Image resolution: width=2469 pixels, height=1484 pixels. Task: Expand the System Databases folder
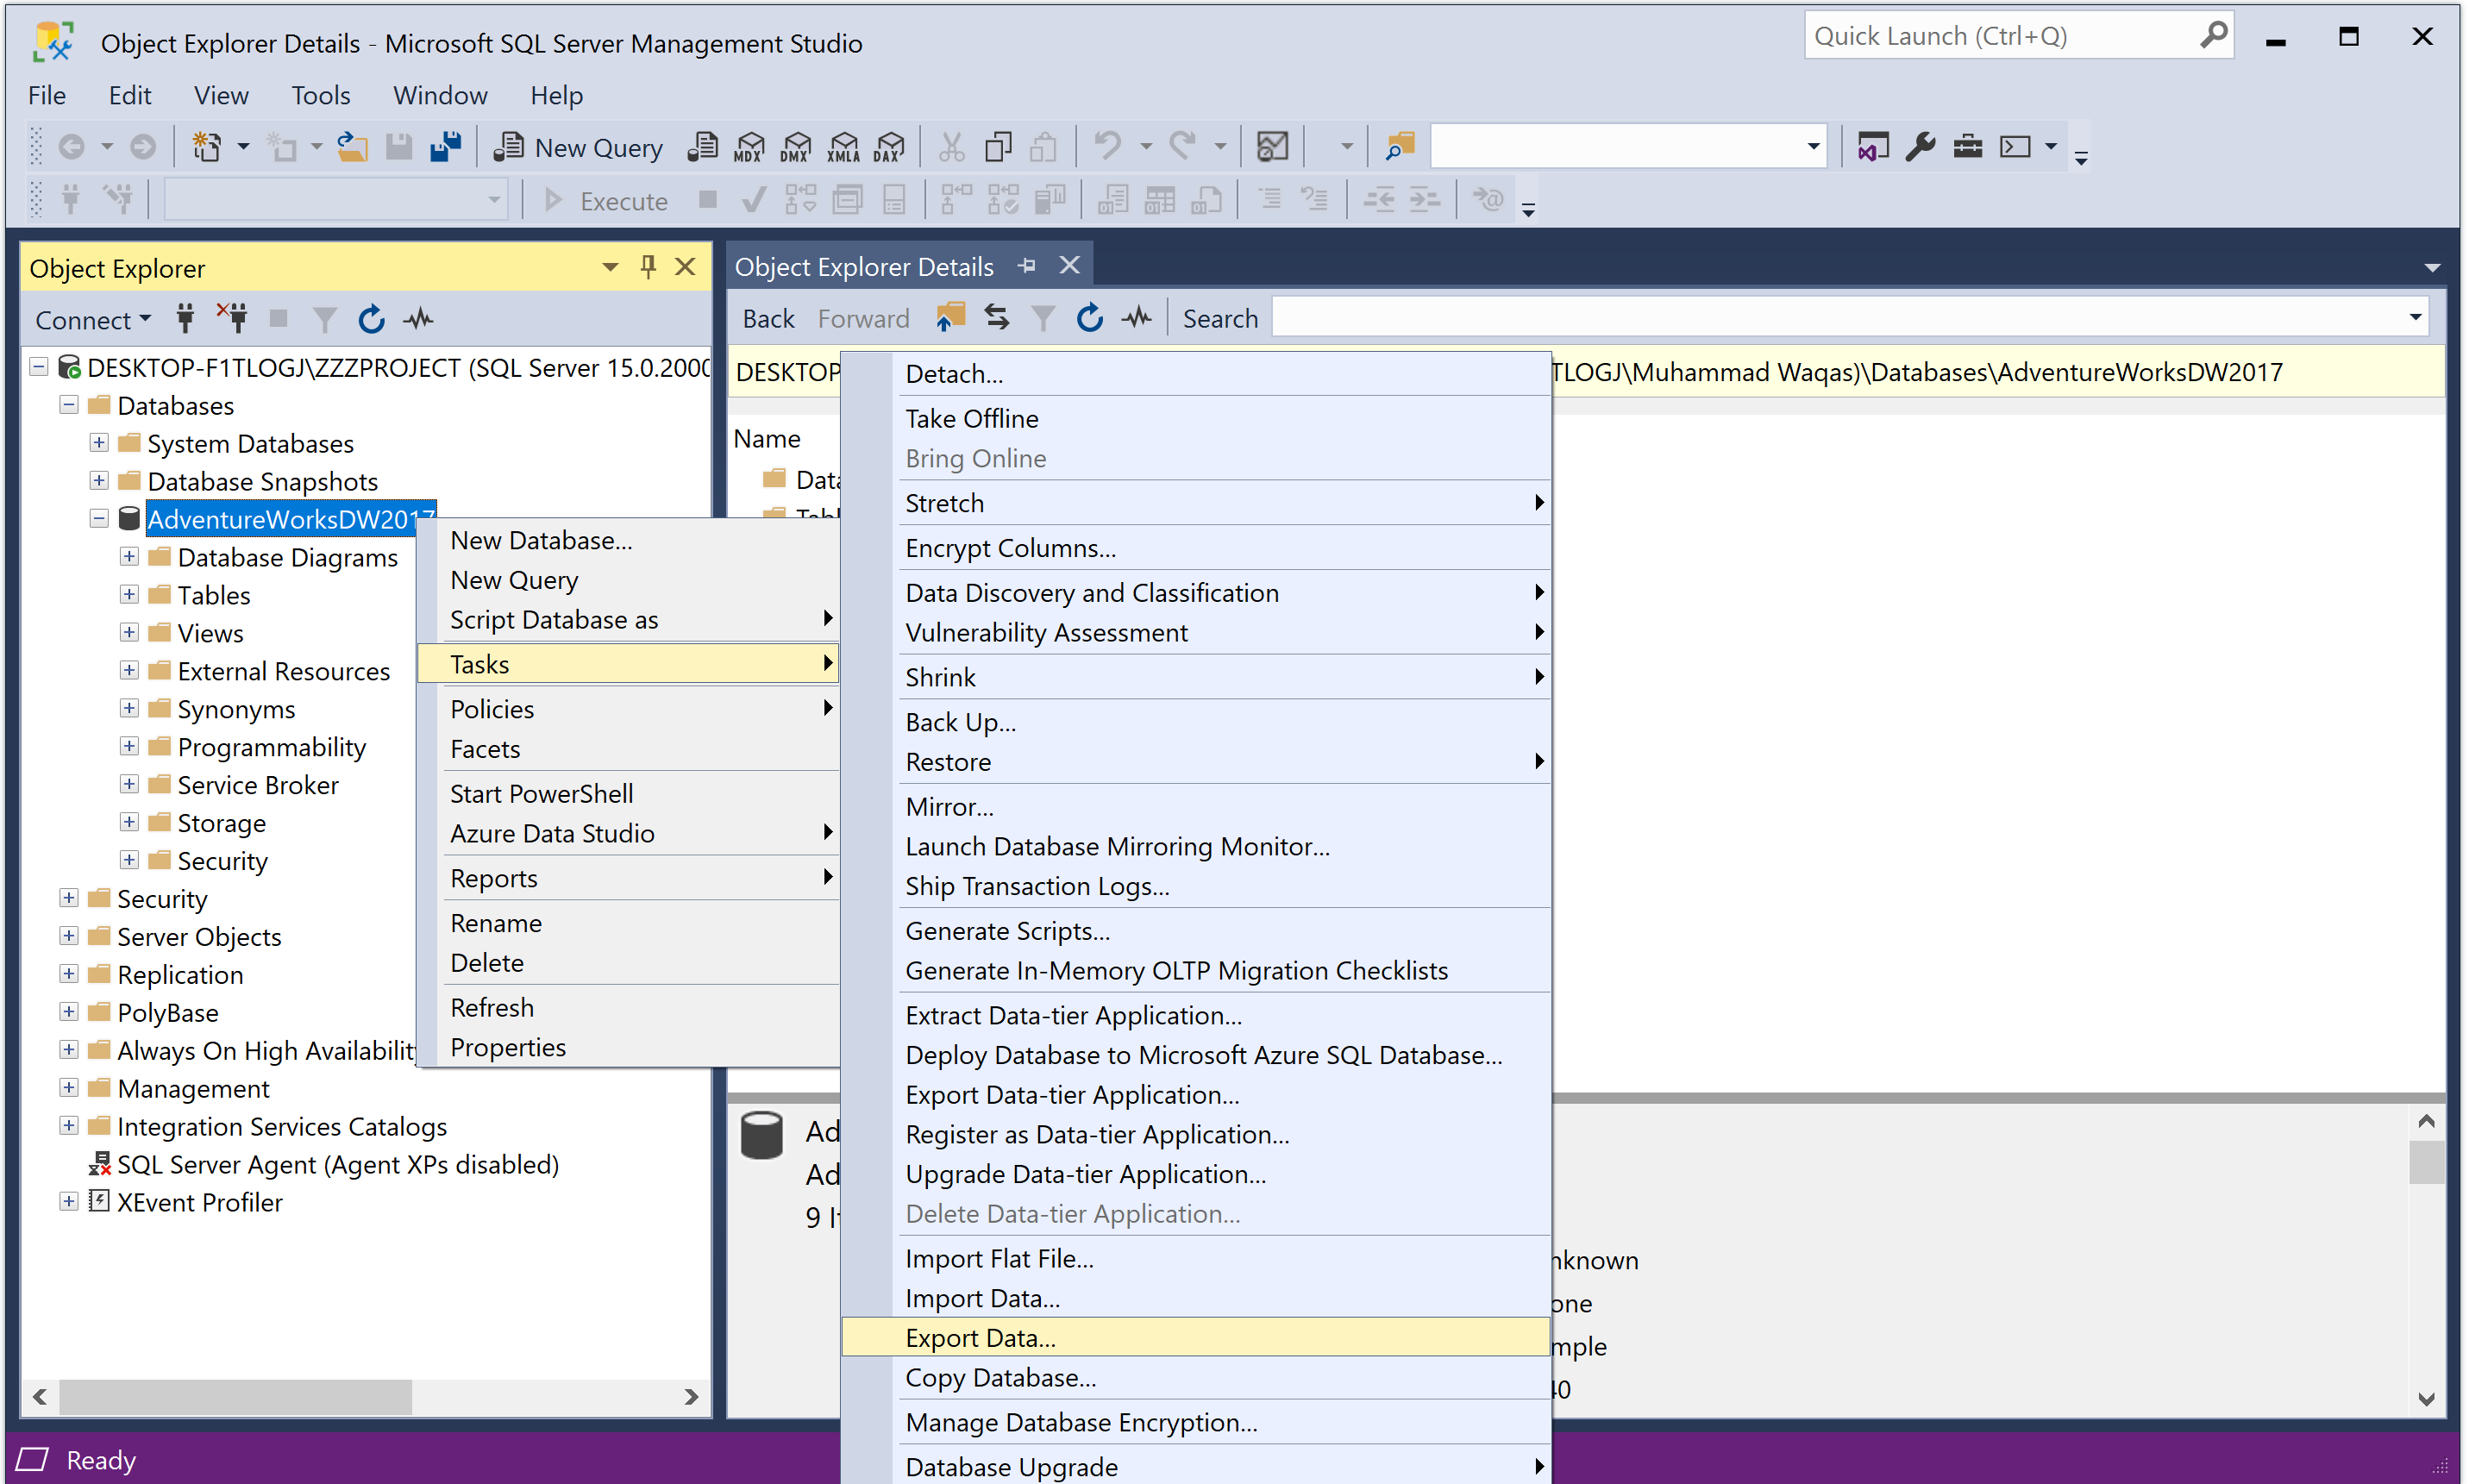point(99,443)
